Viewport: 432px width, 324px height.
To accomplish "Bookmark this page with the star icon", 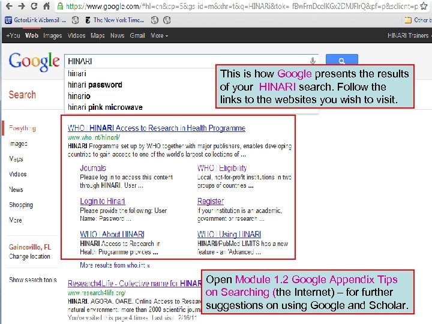I will coord(424,6).
